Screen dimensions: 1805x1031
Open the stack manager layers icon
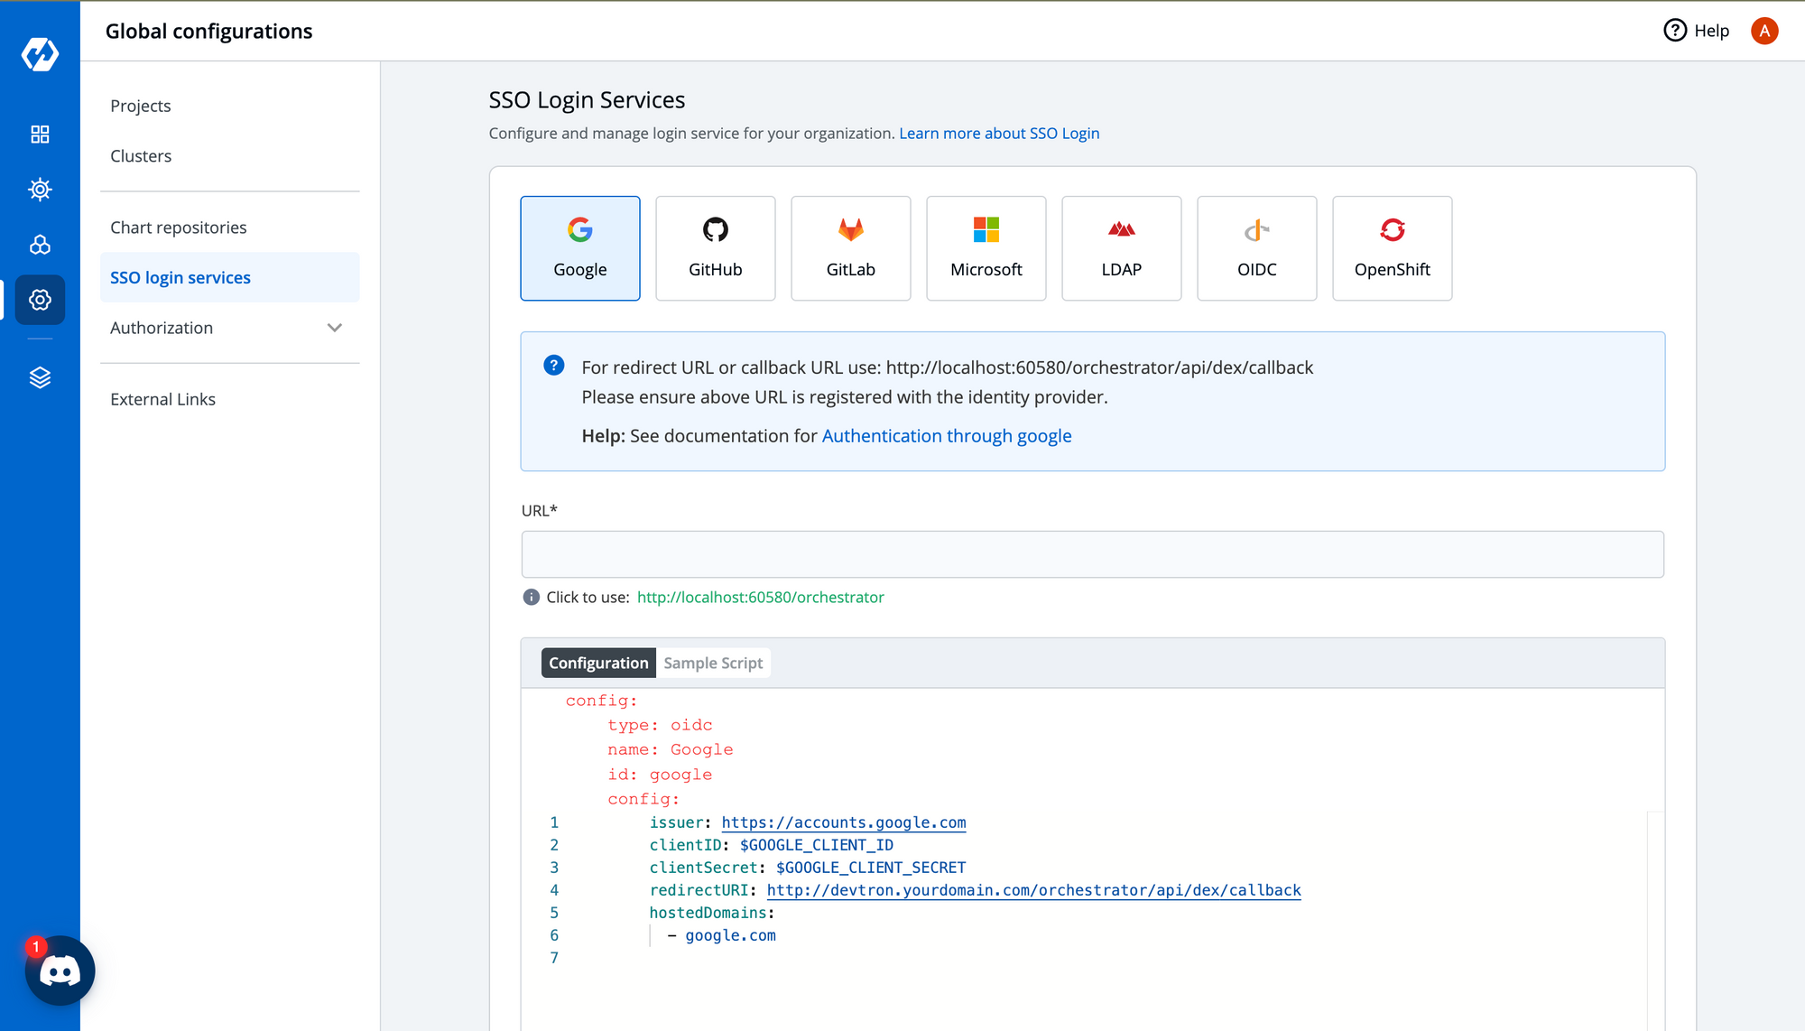(40, 377)
